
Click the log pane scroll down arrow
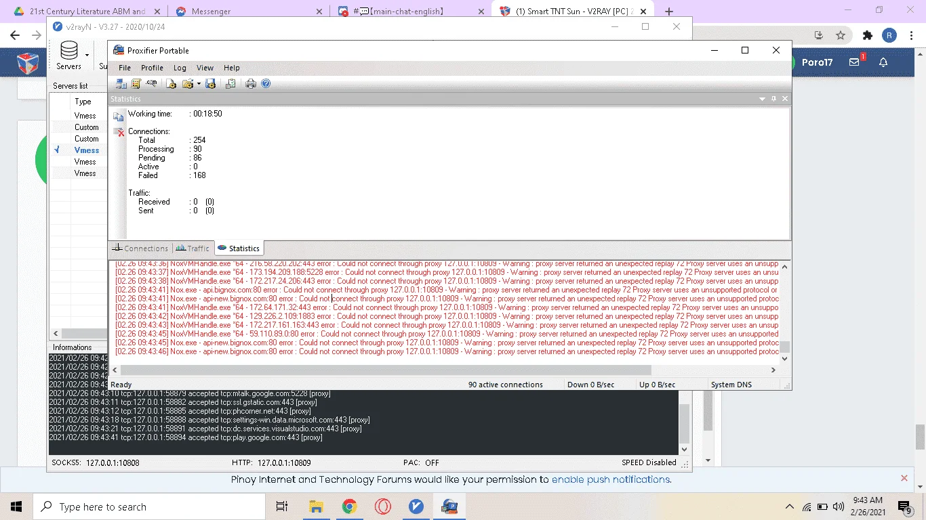coord(785,359)
